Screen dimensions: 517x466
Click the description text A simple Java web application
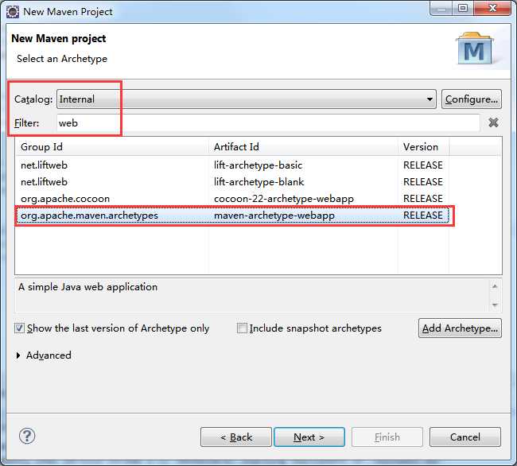click(87, 287)
